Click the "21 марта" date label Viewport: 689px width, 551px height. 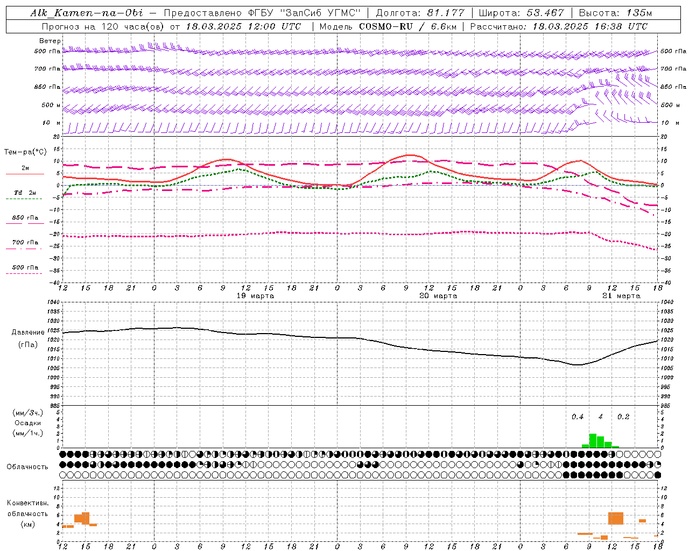click(x=622, y=296)
